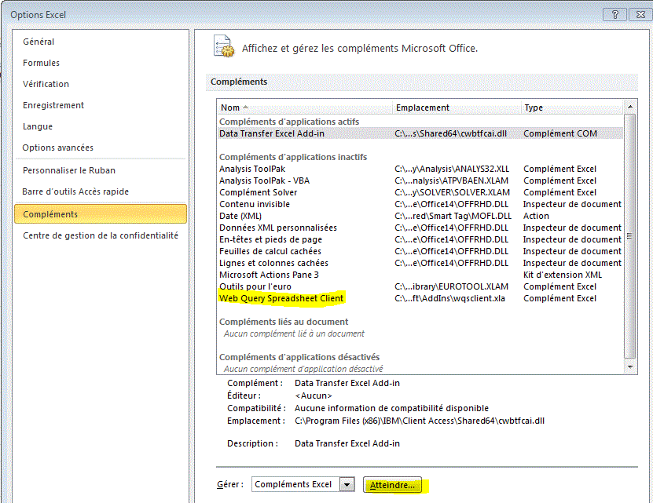
Task: Open the Général options category
Action: [x=39, y=42]
